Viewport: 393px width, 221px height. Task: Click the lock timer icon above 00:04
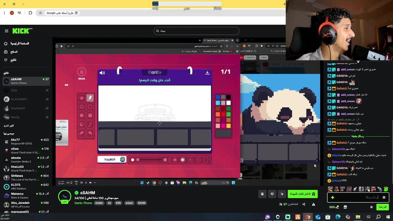(x=81, y=72)
